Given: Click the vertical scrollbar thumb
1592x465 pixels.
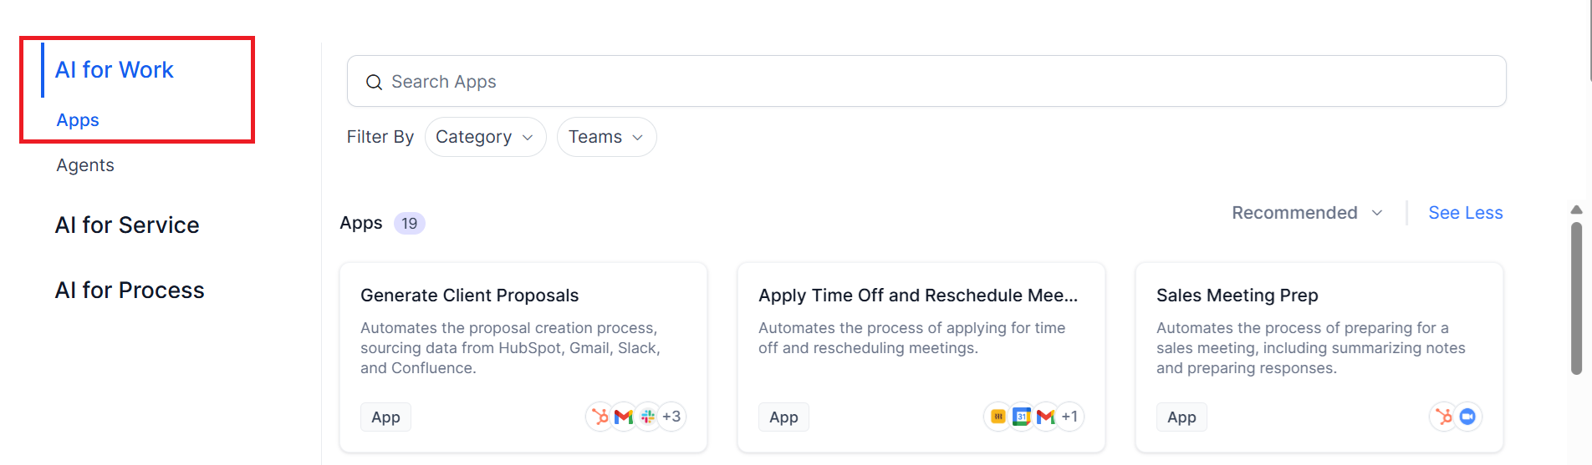Looking at the screenshot, I should pos(1576,298).
